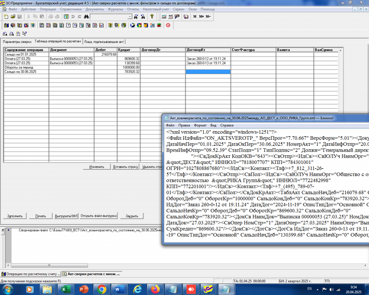Switch to Лица, подписывающие акт tab

pos(104,42)
